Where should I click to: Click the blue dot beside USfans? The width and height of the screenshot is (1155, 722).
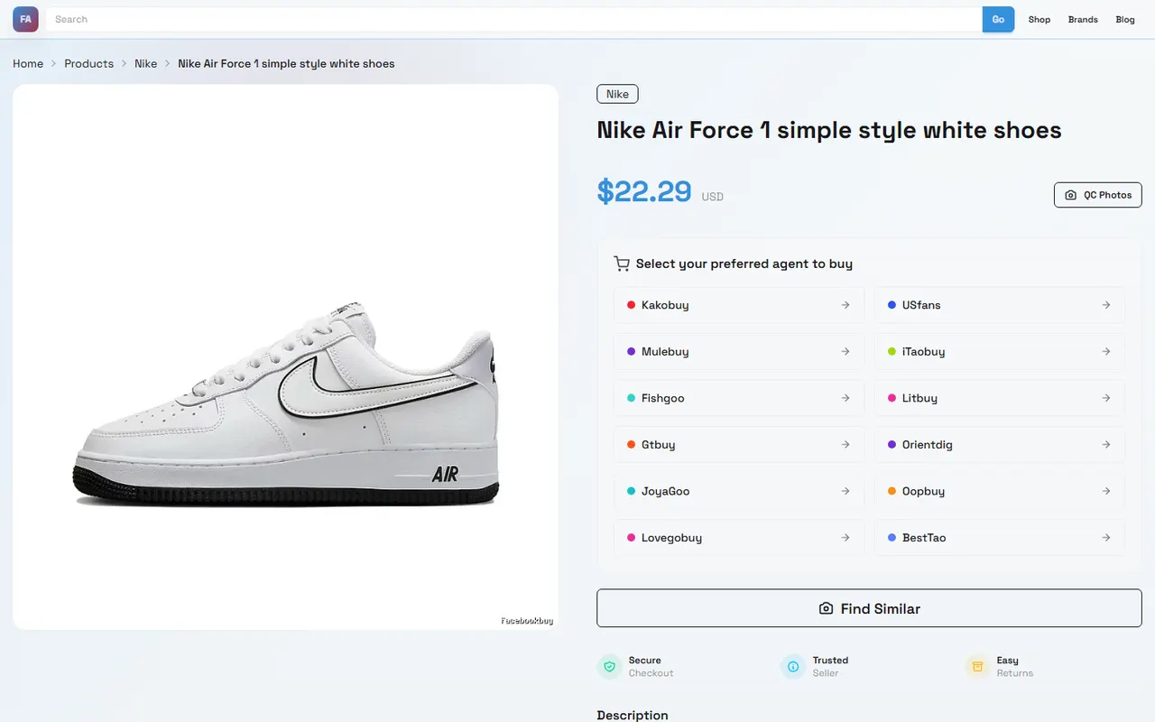tap(892, 305)
